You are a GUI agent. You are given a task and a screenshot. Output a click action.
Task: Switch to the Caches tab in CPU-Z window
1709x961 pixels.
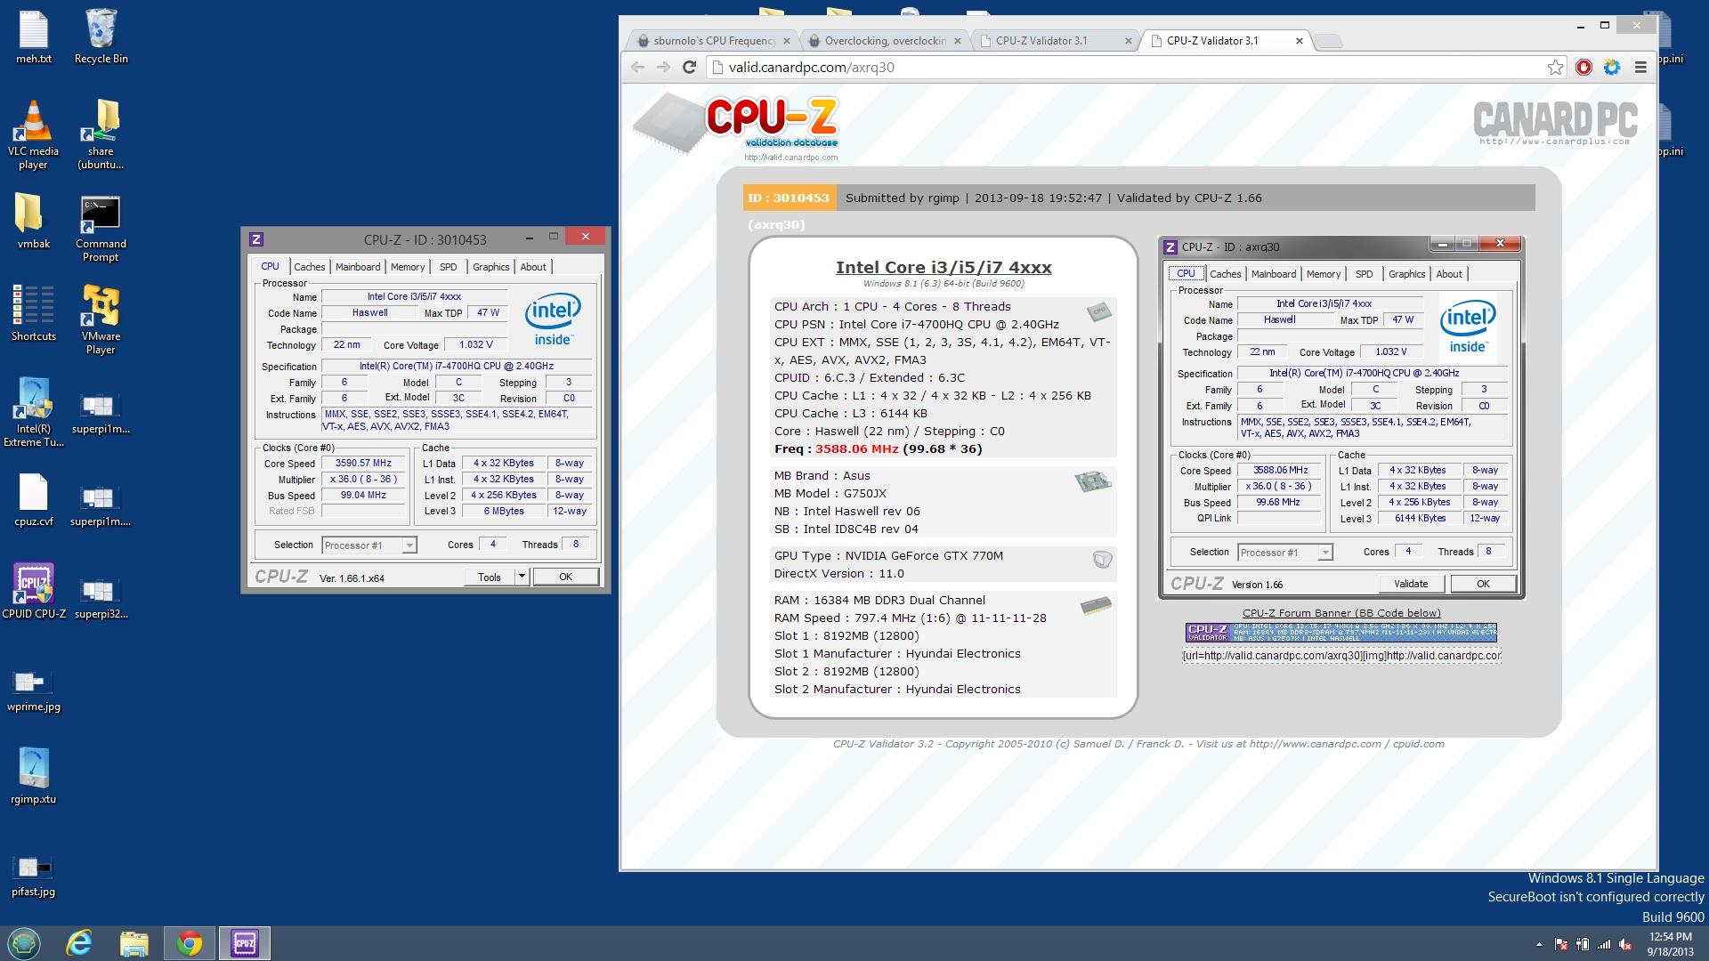click(x=310, y=267)
